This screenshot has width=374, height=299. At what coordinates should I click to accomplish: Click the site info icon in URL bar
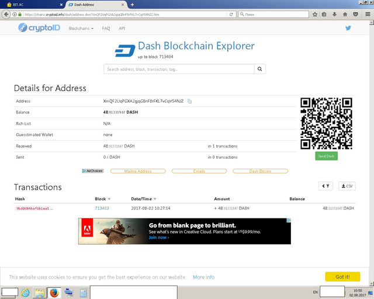pyautogui.click(x=15, y=14)
